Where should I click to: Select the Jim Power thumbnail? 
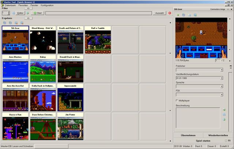70,126
